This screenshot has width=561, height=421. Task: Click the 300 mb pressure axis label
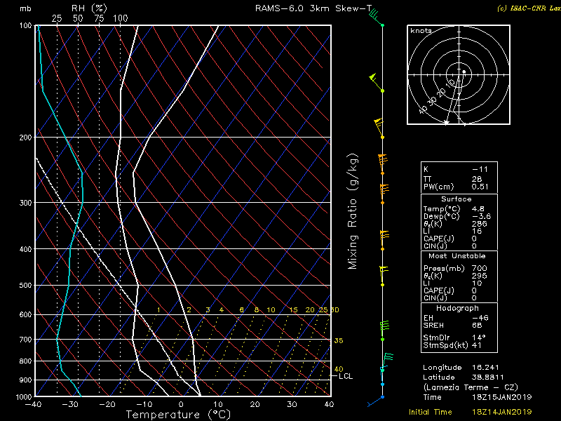(25, 203)
